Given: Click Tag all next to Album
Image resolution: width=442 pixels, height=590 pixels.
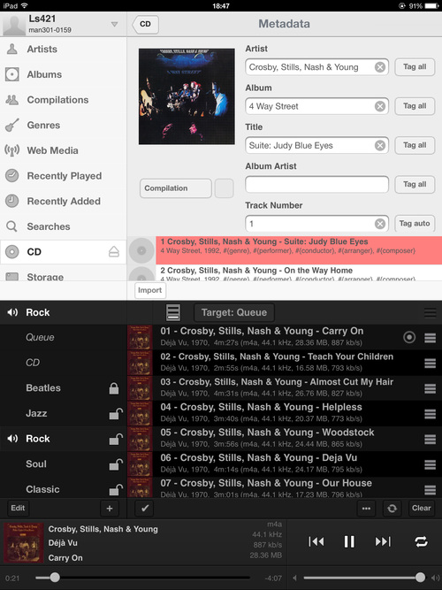Looking at the screenshot, I should (x=415, y=106).
